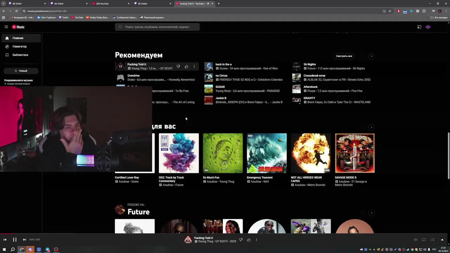Viewport: 450px width, 253px height.
Task: Open Библиотека in the sidebar
Action: coord(21,55)
